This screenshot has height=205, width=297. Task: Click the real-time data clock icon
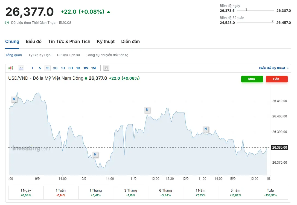(x=7, y=23)
